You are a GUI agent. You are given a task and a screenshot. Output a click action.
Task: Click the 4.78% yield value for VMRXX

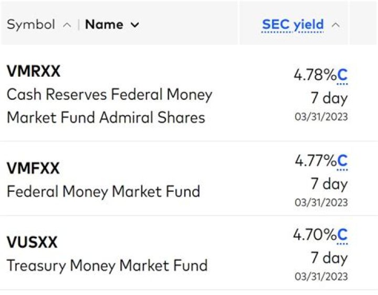tap(314, 76)
